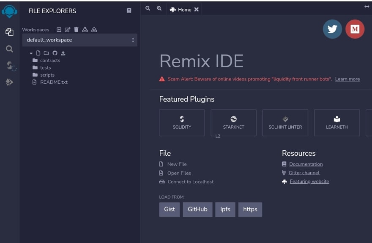Activate the Solhint Linter plugin
This screenshot has width=372, height=243.
285,123
